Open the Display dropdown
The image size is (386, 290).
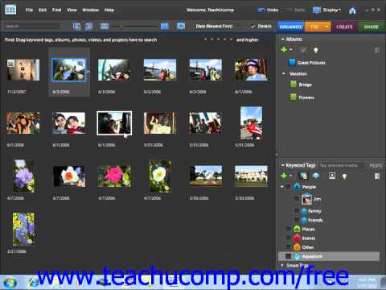click(326, 10)
